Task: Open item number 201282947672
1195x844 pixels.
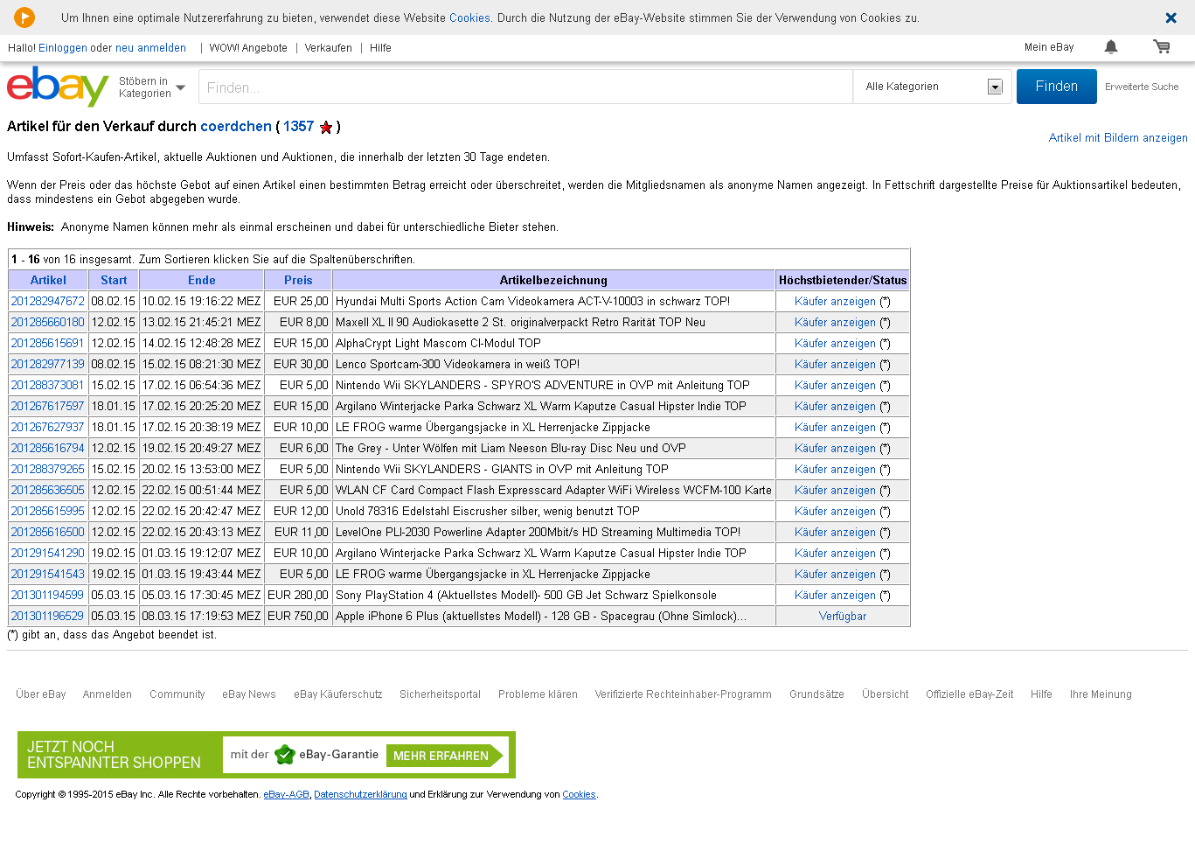Action: [48, 301]
